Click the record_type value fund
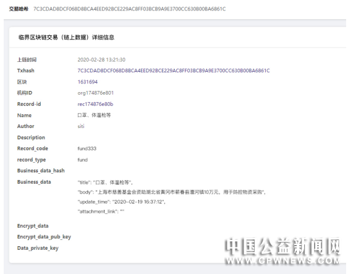The width and height of the screenshot is (348, 274). (82, 160)
